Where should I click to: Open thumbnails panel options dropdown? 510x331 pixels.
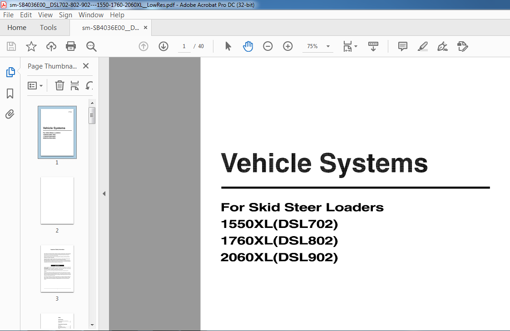35,85
